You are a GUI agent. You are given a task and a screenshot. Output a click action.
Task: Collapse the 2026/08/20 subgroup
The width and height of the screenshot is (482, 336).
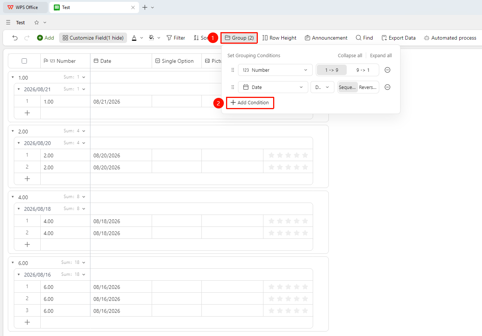(19, 143)
